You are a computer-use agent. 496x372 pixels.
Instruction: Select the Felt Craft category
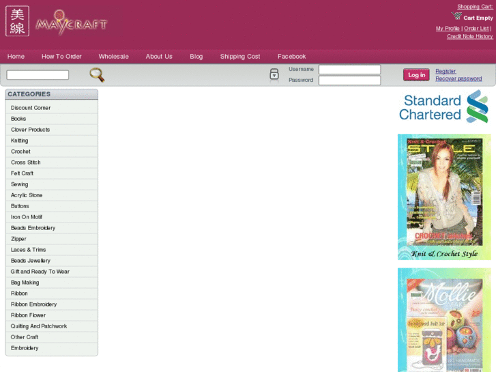coord(52,173)
